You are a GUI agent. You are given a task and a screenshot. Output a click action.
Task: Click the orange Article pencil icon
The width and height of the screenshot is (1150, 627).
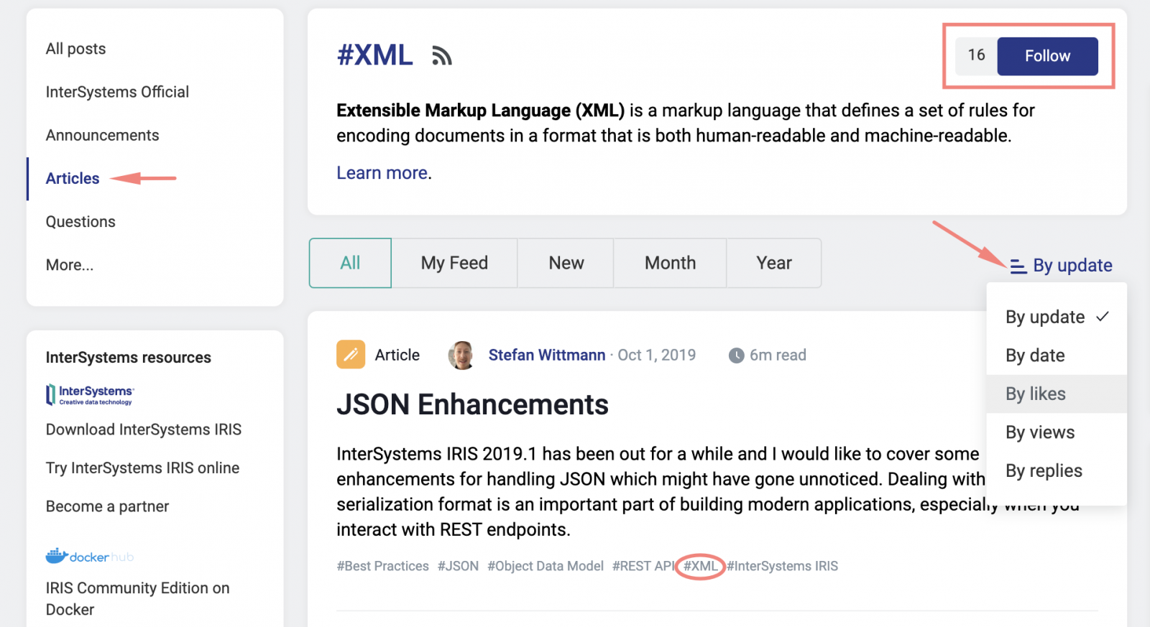[351, 355]
